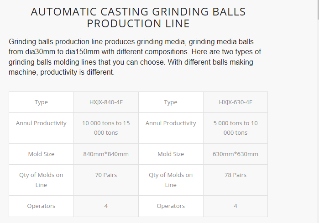The height and width of the screenshot is (223, 319).
Task: Click the 10 000 tons to 15 000 tons cell
Action: tap(106, 128)
